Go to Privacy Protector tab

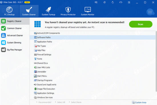coord(68,11)
